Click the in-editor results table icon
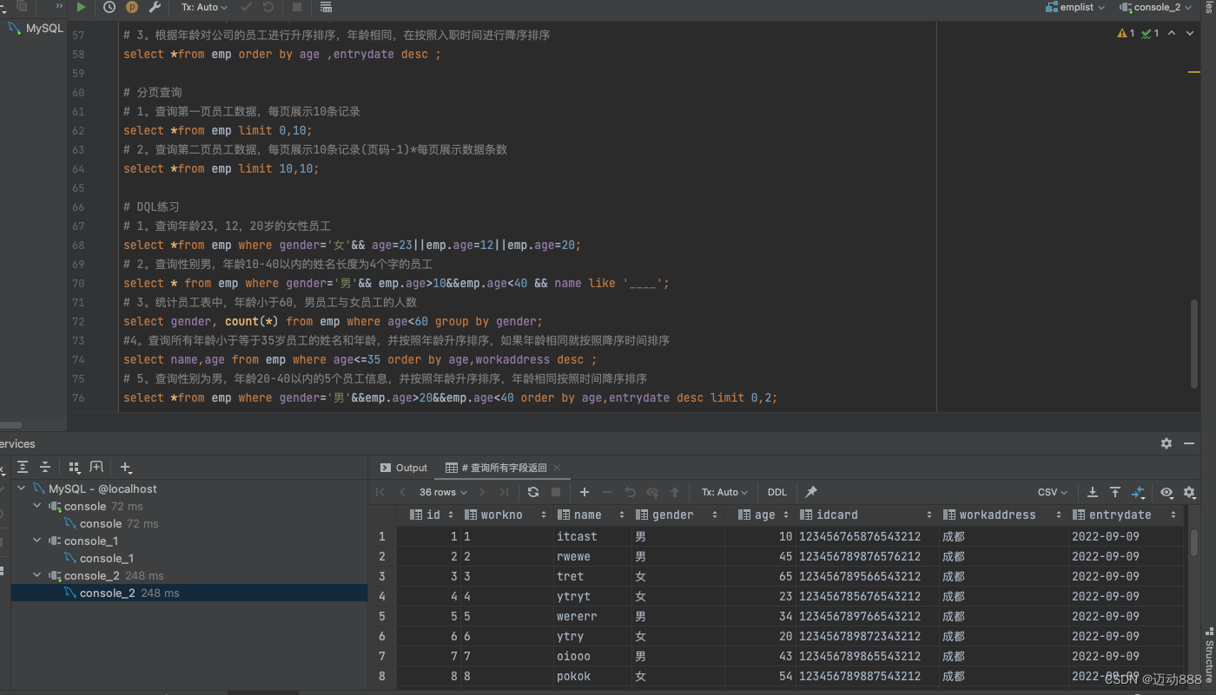This screenshot has height=695, width=1216. [x=326, y=7]
